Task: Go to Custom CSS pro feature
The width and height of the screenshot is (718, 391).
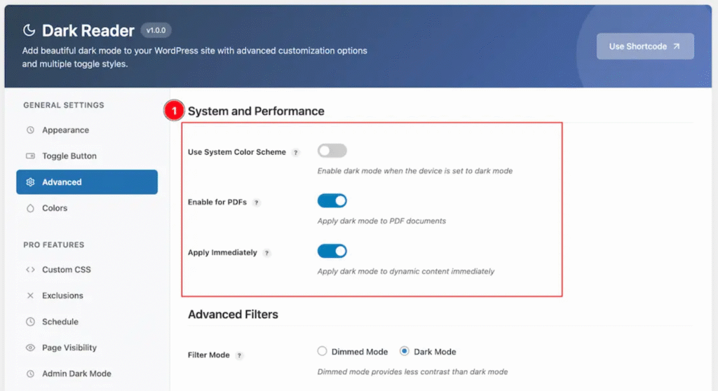Action: (x=87, y=270)
